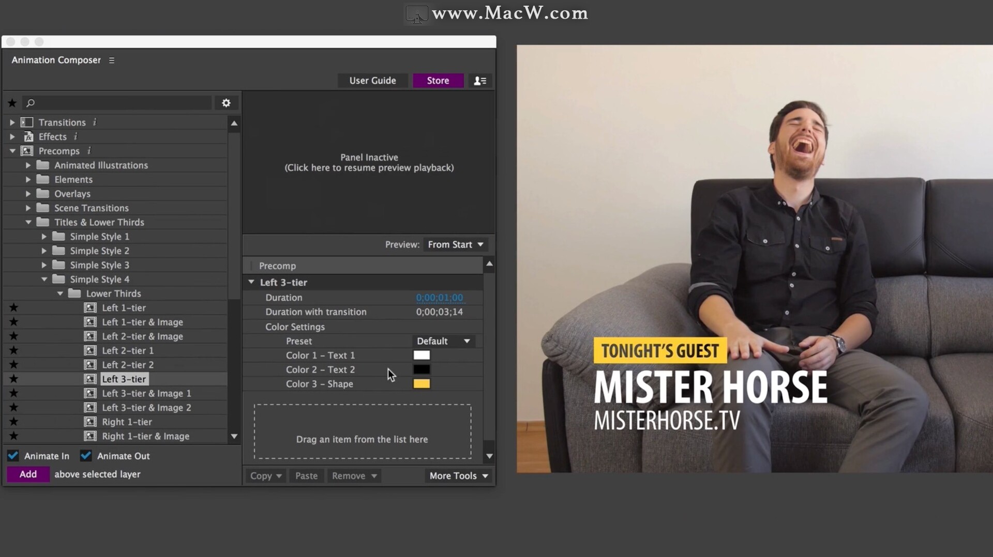Open the user account icon button

(480, 81)
